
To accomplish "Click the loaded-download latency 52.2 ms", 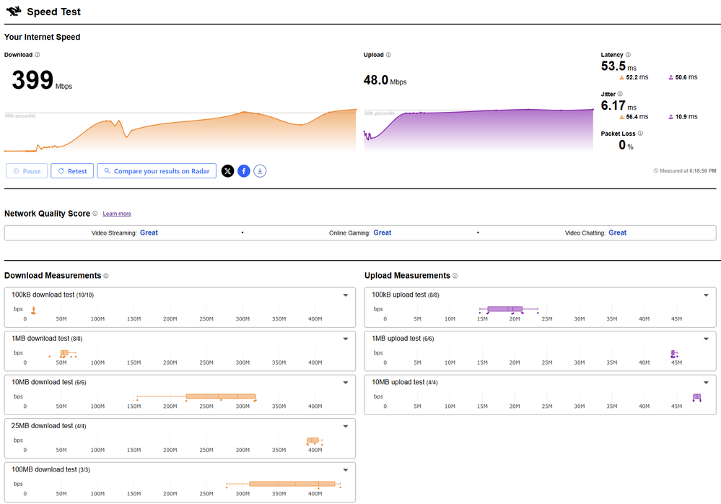I will 634,77.
